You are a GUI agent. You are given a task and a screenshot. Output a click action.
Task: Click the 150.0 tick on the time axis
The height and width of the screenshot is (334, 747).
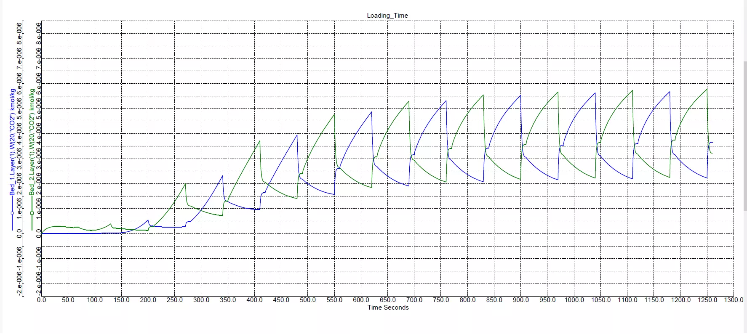(x=121, y=300)
